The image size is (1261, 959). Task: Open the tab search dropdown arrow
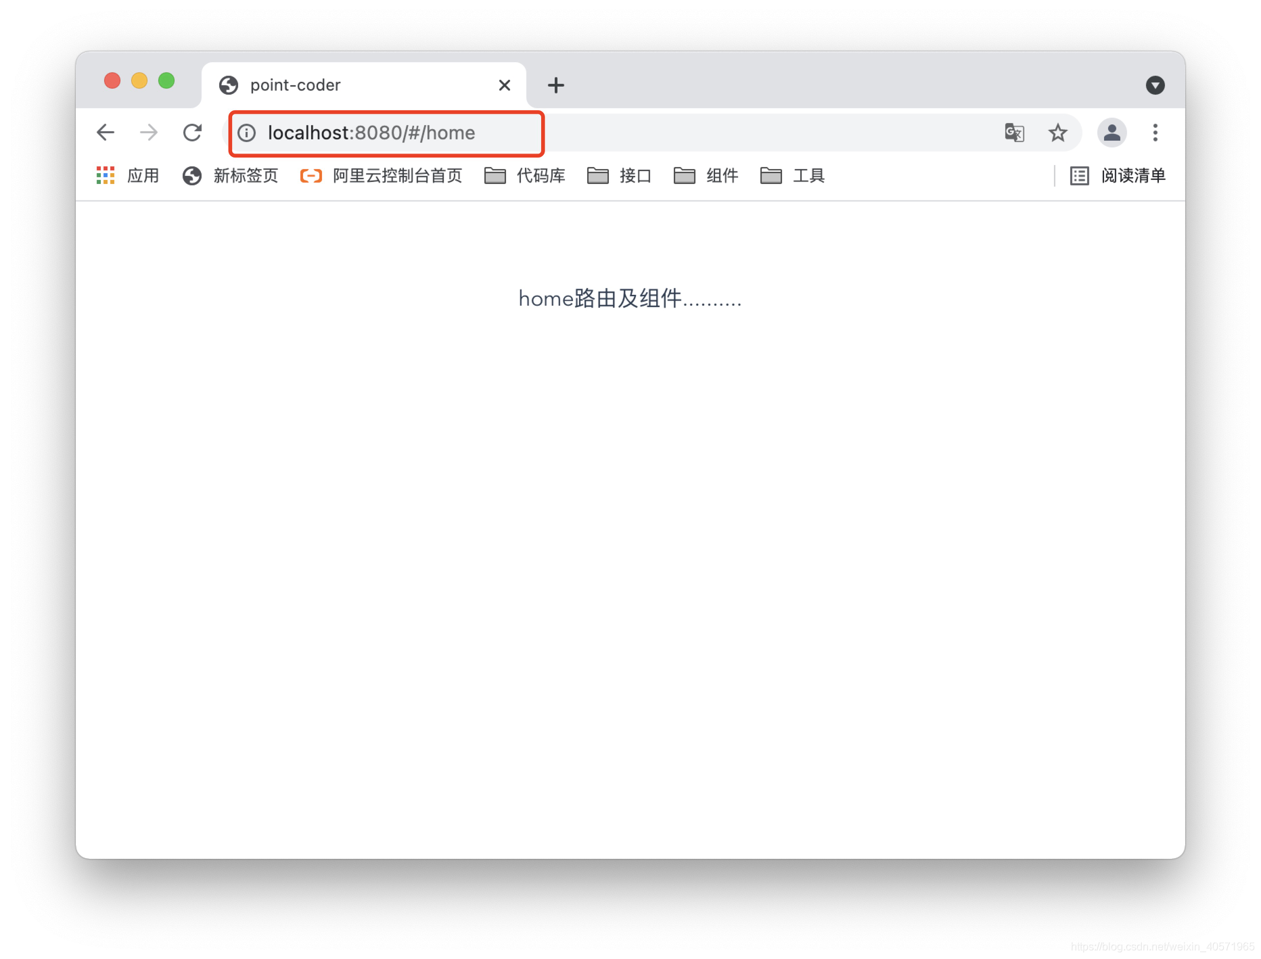tap(1155, 85)
